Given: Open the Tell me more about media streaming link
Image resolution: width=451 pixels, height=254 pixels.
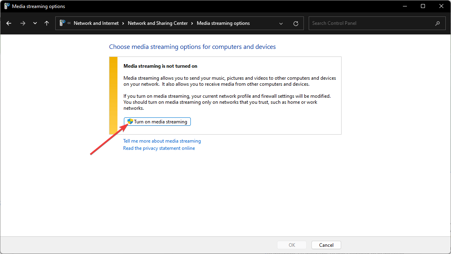Looking at the screenshot, I should point(162,141).
